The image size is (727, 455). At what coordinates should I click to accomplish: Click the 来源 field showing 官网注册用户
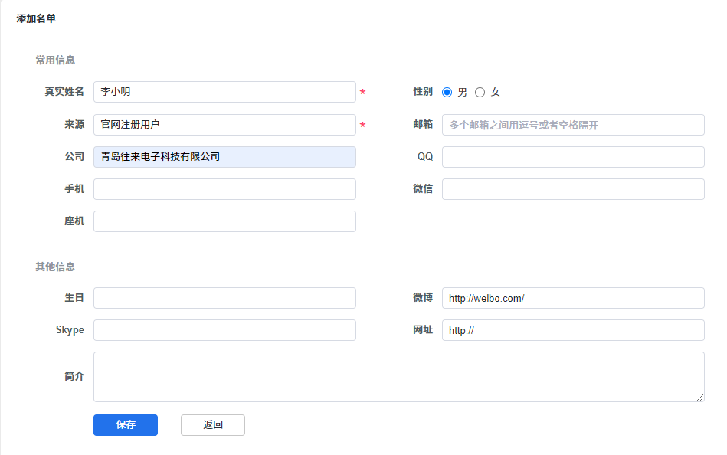point(224,125)
